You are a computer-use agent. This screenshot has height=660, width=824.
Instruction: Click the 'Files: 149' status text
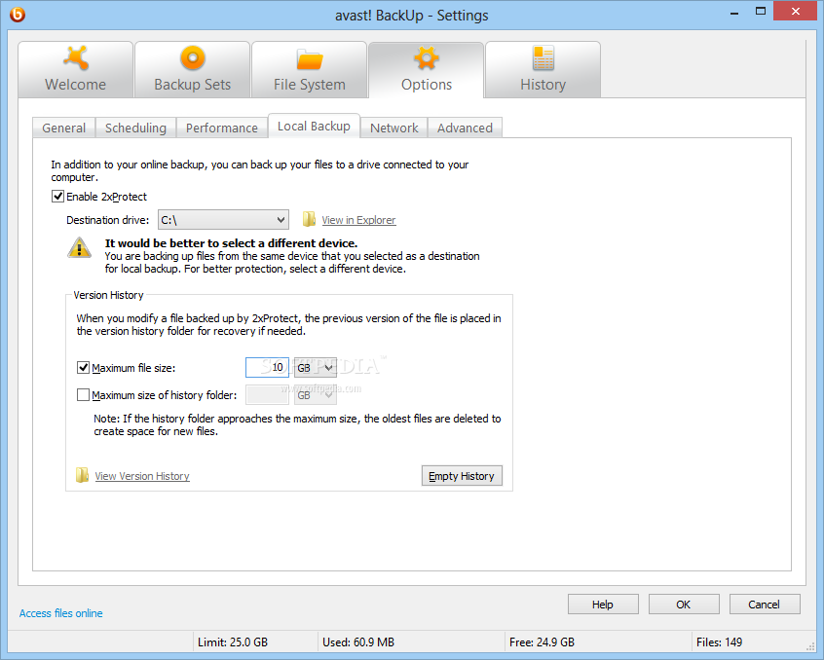pyautogui.click(x=719, y=642)
